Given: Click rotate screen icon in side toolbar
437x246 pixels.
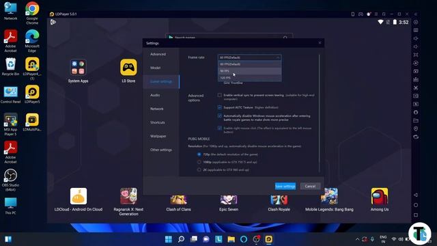Looking at the screenshot, I should click(416, 137).
